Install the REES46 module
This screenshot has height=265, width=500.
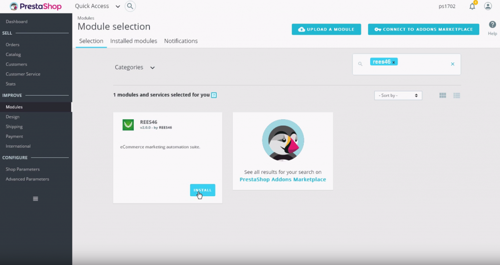pyautogui.click(x=203, y=190)
